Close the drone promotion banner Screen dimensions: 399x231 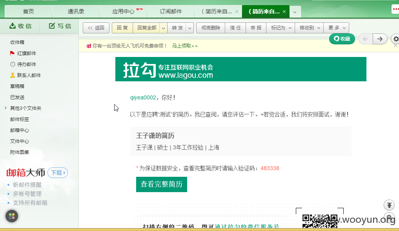click(396, 46)
